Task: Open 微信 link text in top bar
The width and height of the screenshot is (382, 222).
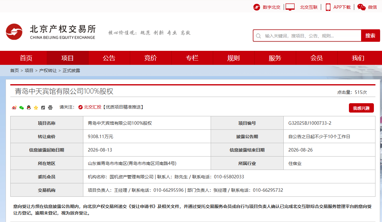Action: 372,7
